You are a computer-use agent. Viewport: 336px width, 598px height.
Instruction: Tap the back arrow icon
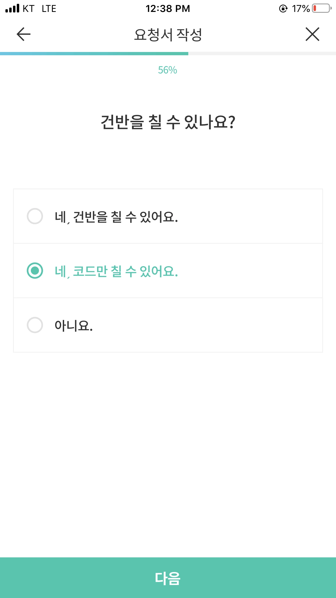pyautogui.click(x=24, y=34)
